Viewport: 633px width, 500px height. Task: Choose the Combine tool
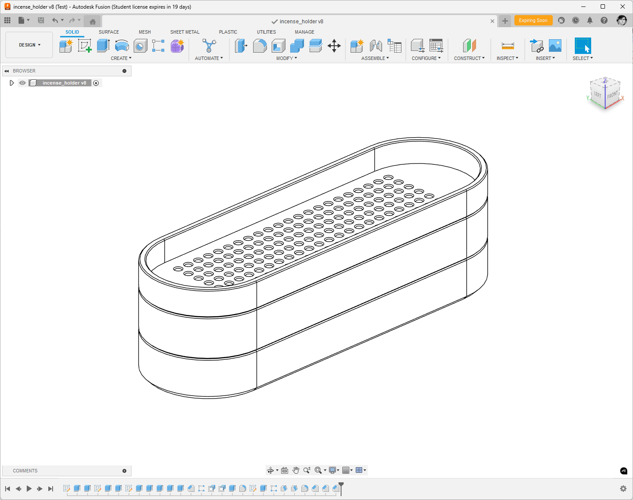tap(297, 46)
